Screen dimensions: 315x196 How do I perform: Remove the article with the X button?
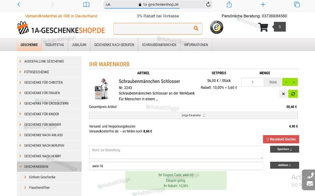coord(283,94)
